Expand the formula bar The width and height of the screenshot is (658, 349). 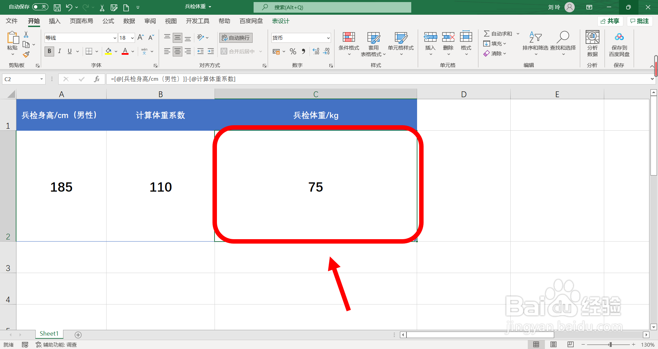[652, 79]
